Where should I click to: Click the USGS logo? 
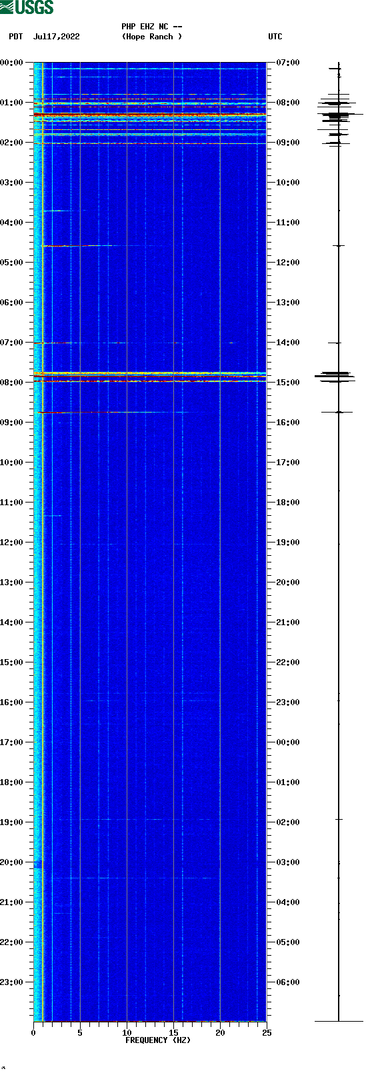27,7
